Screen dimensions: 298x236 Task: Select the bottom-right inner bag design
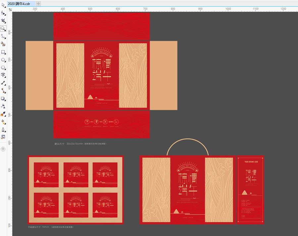pyautogui.click(x=105, y=205)
